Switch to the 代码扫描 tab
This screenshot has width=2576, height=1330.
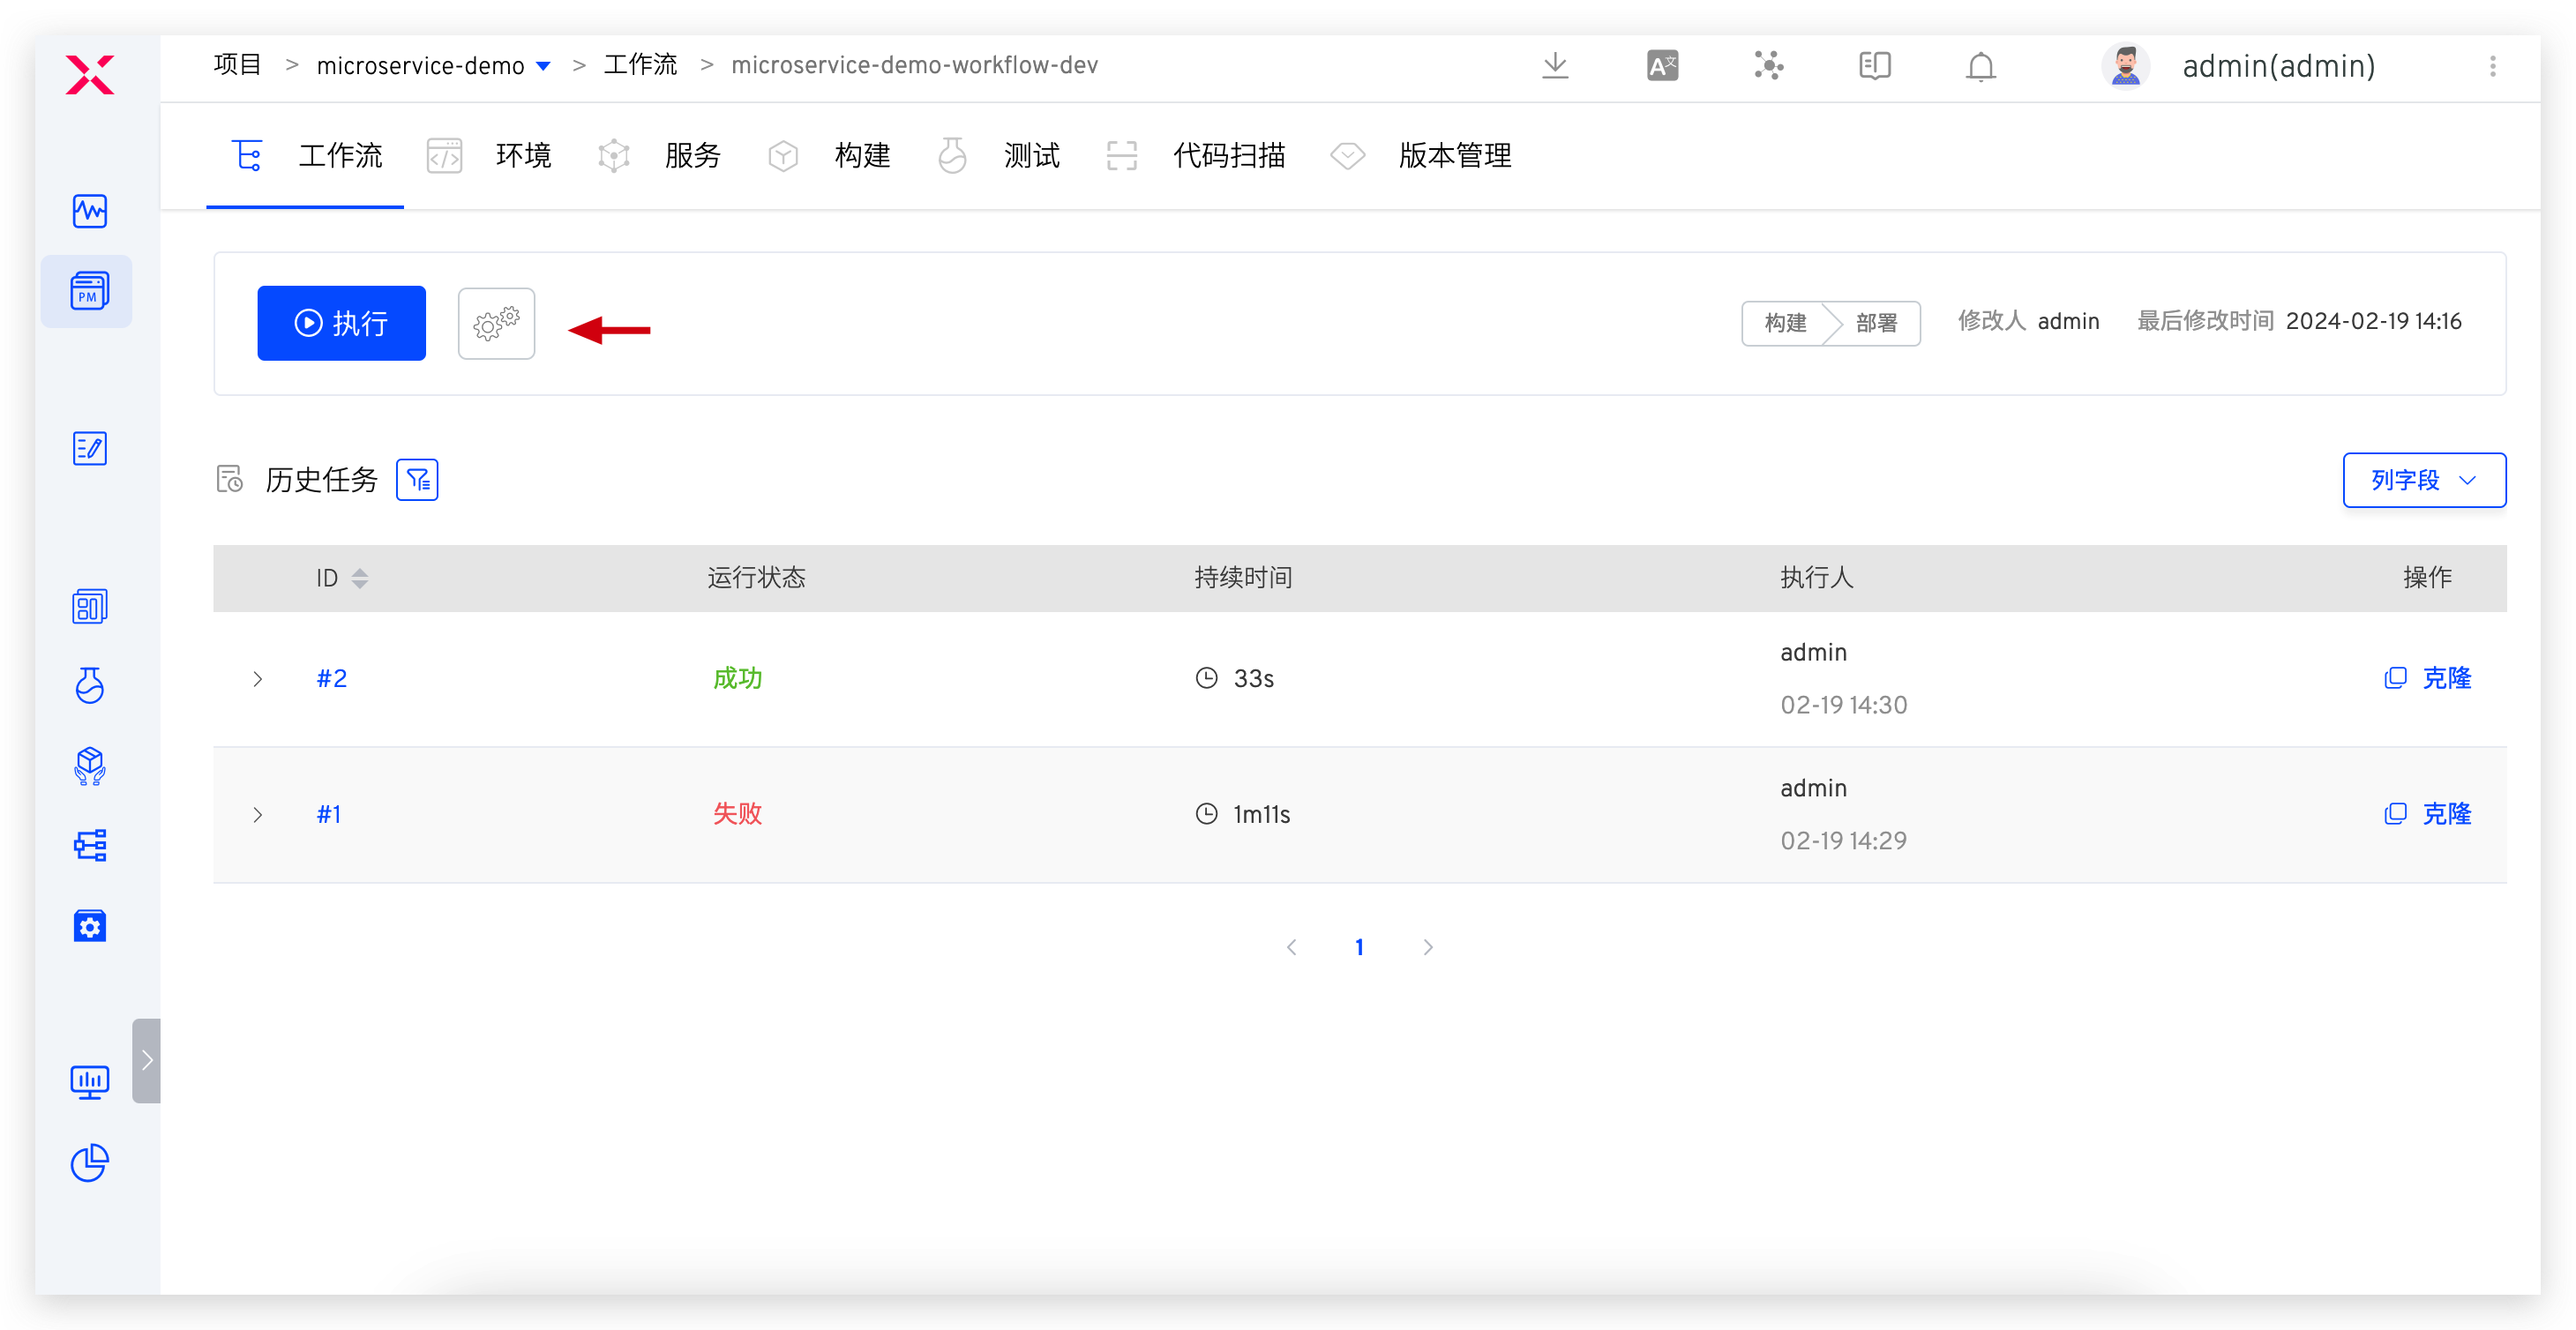(x=1196, y=156)
